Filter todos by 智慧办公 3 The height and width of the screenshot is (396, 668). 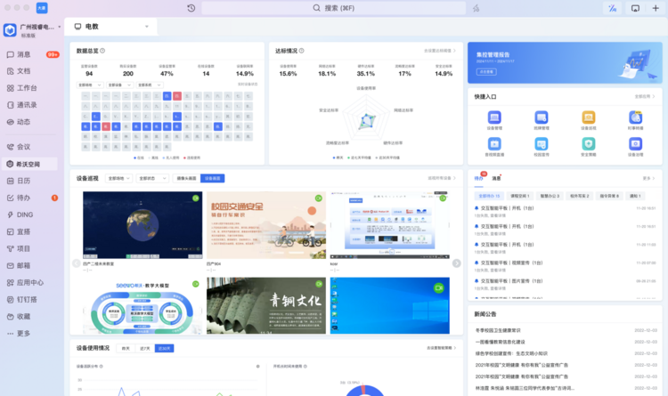tap(550, 196)
